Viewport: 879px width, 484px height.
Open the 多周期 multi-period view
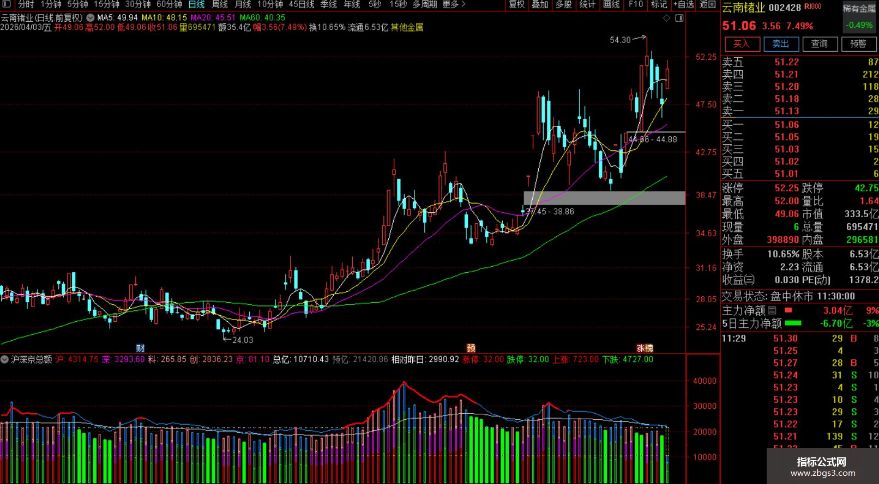click(424, 4)
